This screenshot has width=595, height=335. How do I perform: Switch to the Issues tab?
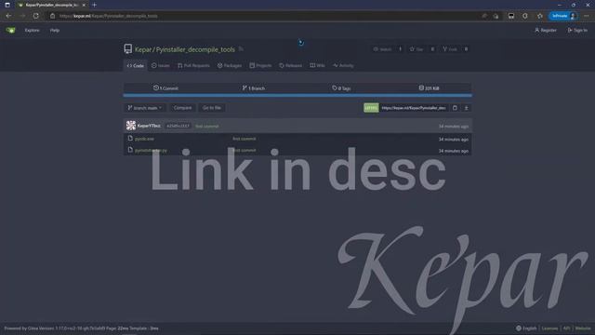(x=161, y=66)
